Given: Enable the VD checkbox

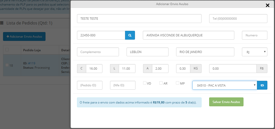Looking at the screenshot, I should point(145,83).
